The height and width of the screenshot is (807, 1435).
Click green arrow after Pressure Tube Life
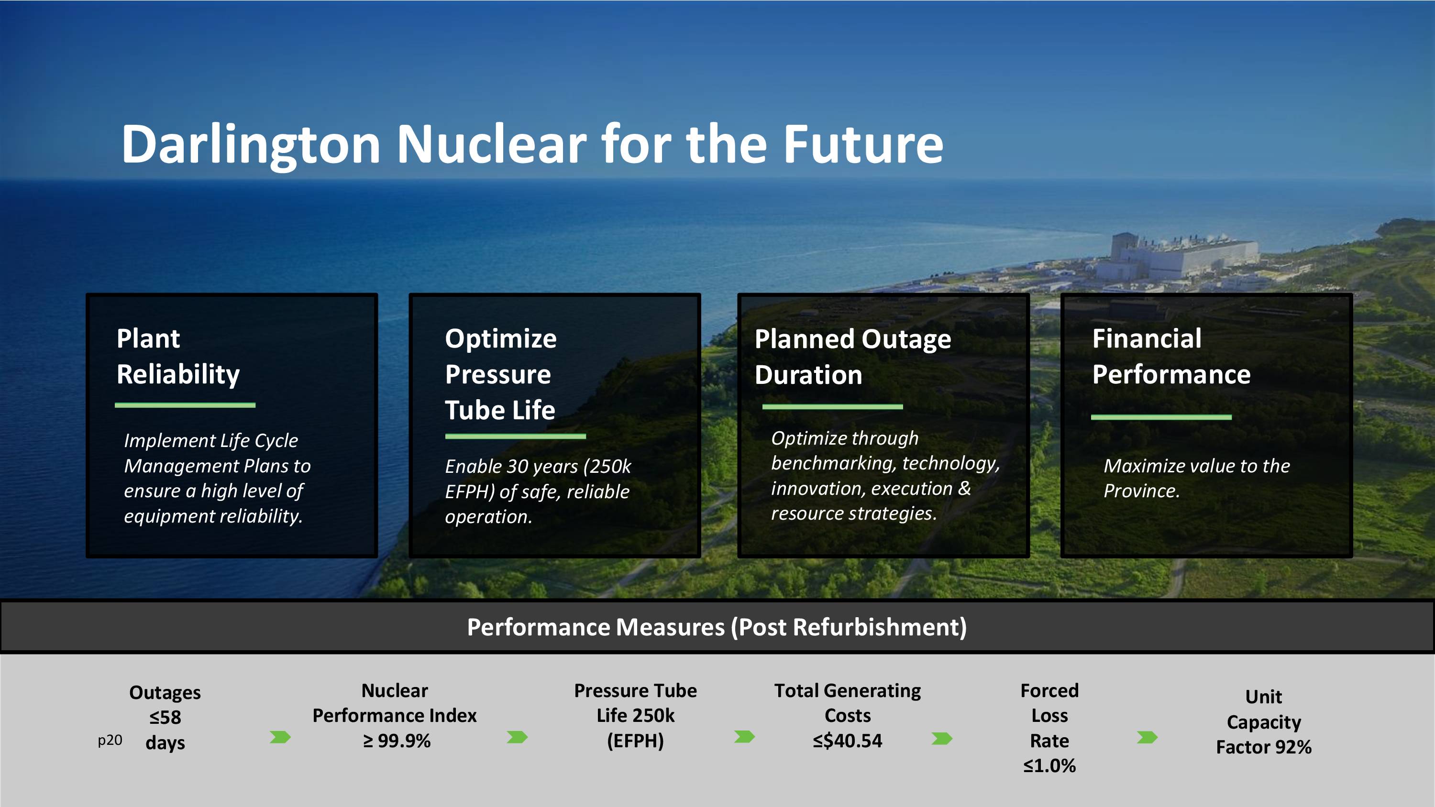point(744,737)
